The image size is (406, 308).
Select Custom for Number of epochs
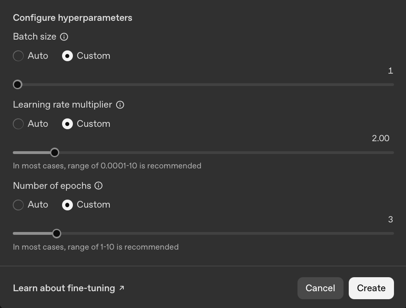point(67,205)
